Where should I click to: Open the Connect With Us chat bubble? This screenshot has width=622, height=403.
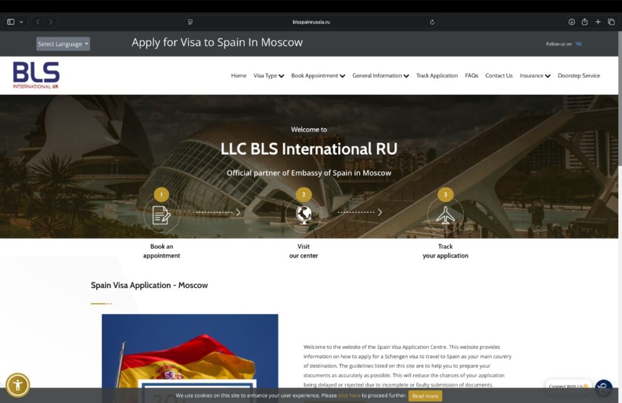[x=568, y=386]
